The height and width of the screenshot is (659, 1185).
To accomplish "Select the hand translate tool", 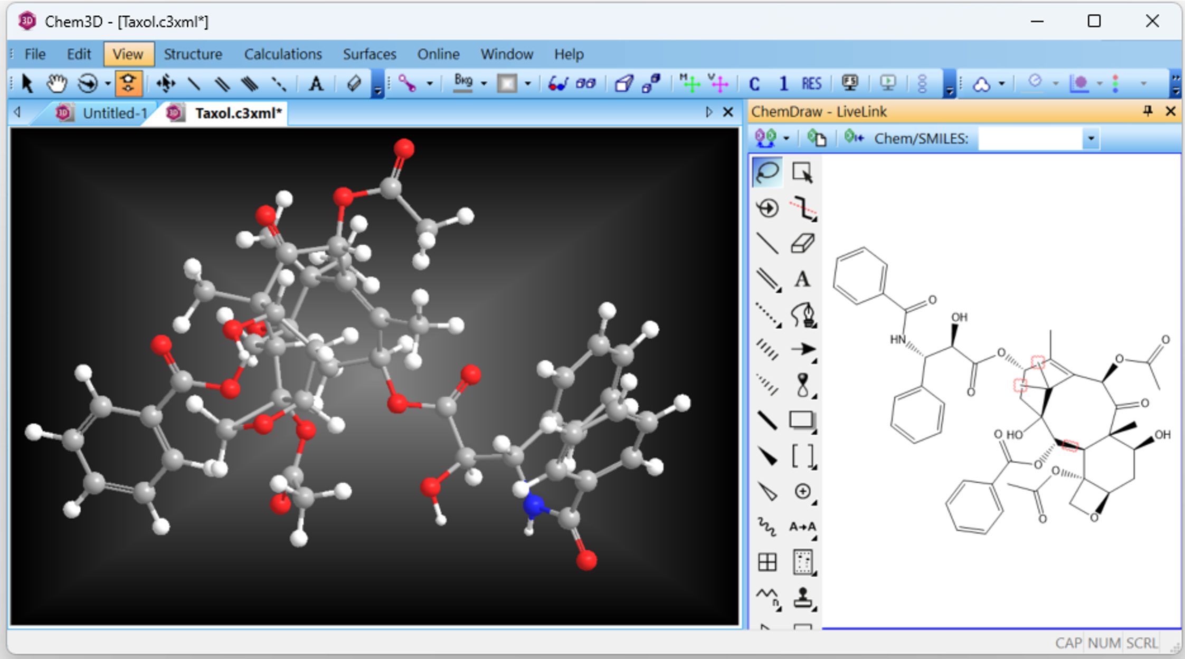I will click(56, 83).
